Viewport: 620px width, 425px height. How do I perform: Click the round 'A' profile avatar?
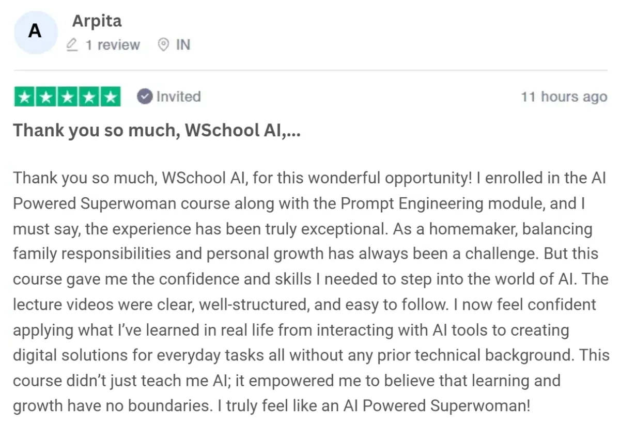click(x=34, y=32)
